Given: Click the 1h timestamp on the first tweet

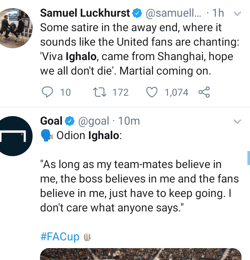Looking at the screenshot, I should coord(218,13).
